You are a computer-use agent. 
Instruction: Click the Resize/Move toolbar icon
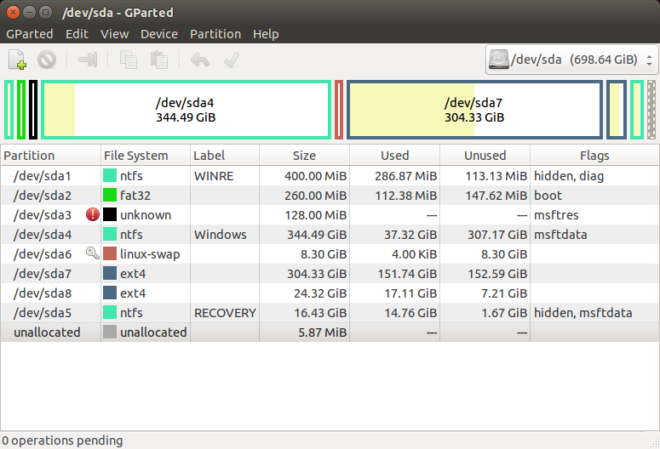point(88,60)
